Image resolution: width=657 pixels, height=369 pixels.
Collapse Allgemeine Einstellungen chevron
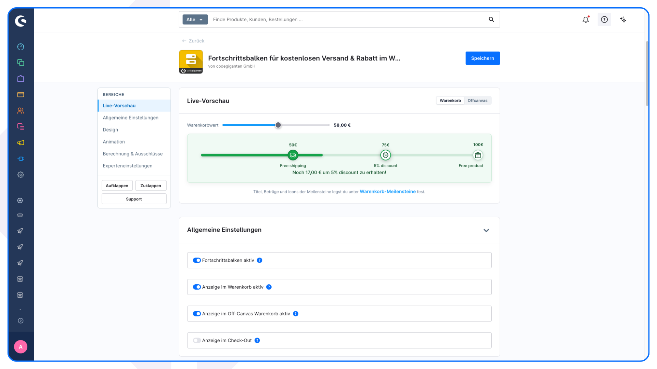(486, 231)
